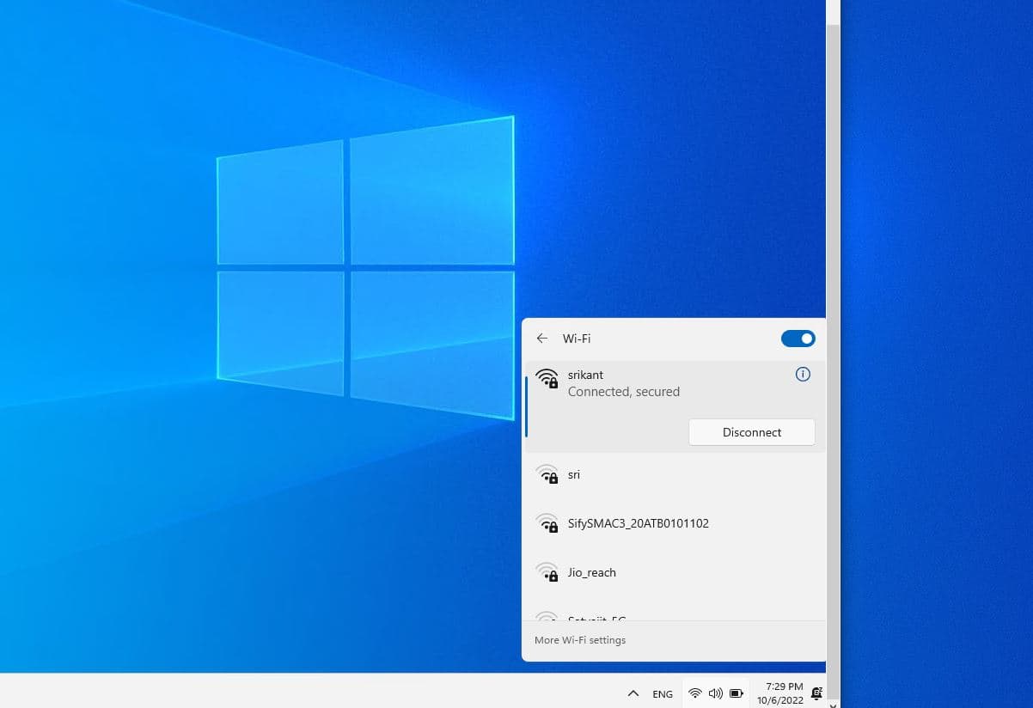Click the signal icon beside Jio_reach

[x=547, y=571]
